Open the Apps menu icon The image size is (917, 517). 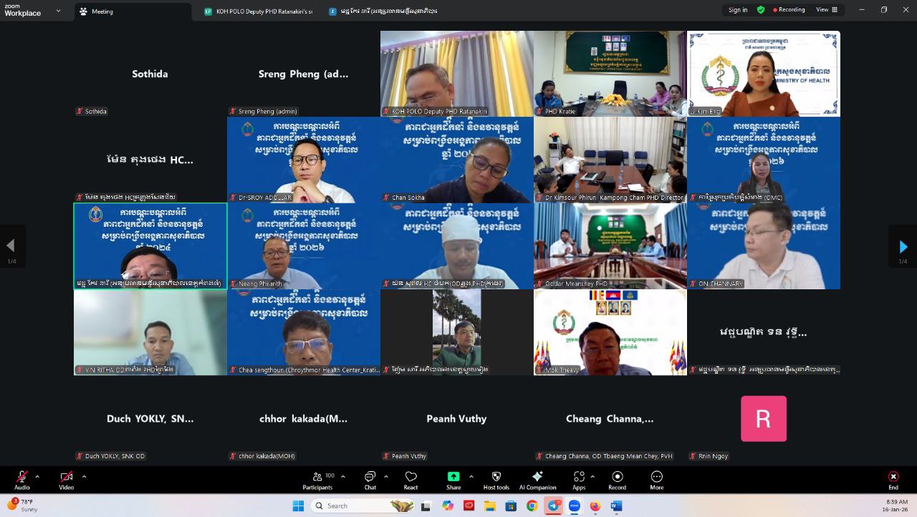tap(578, 478)
